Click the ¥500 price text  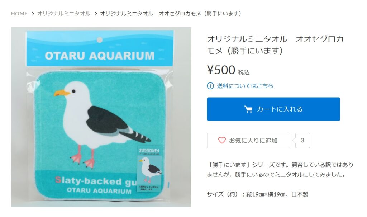pos(221,70)
